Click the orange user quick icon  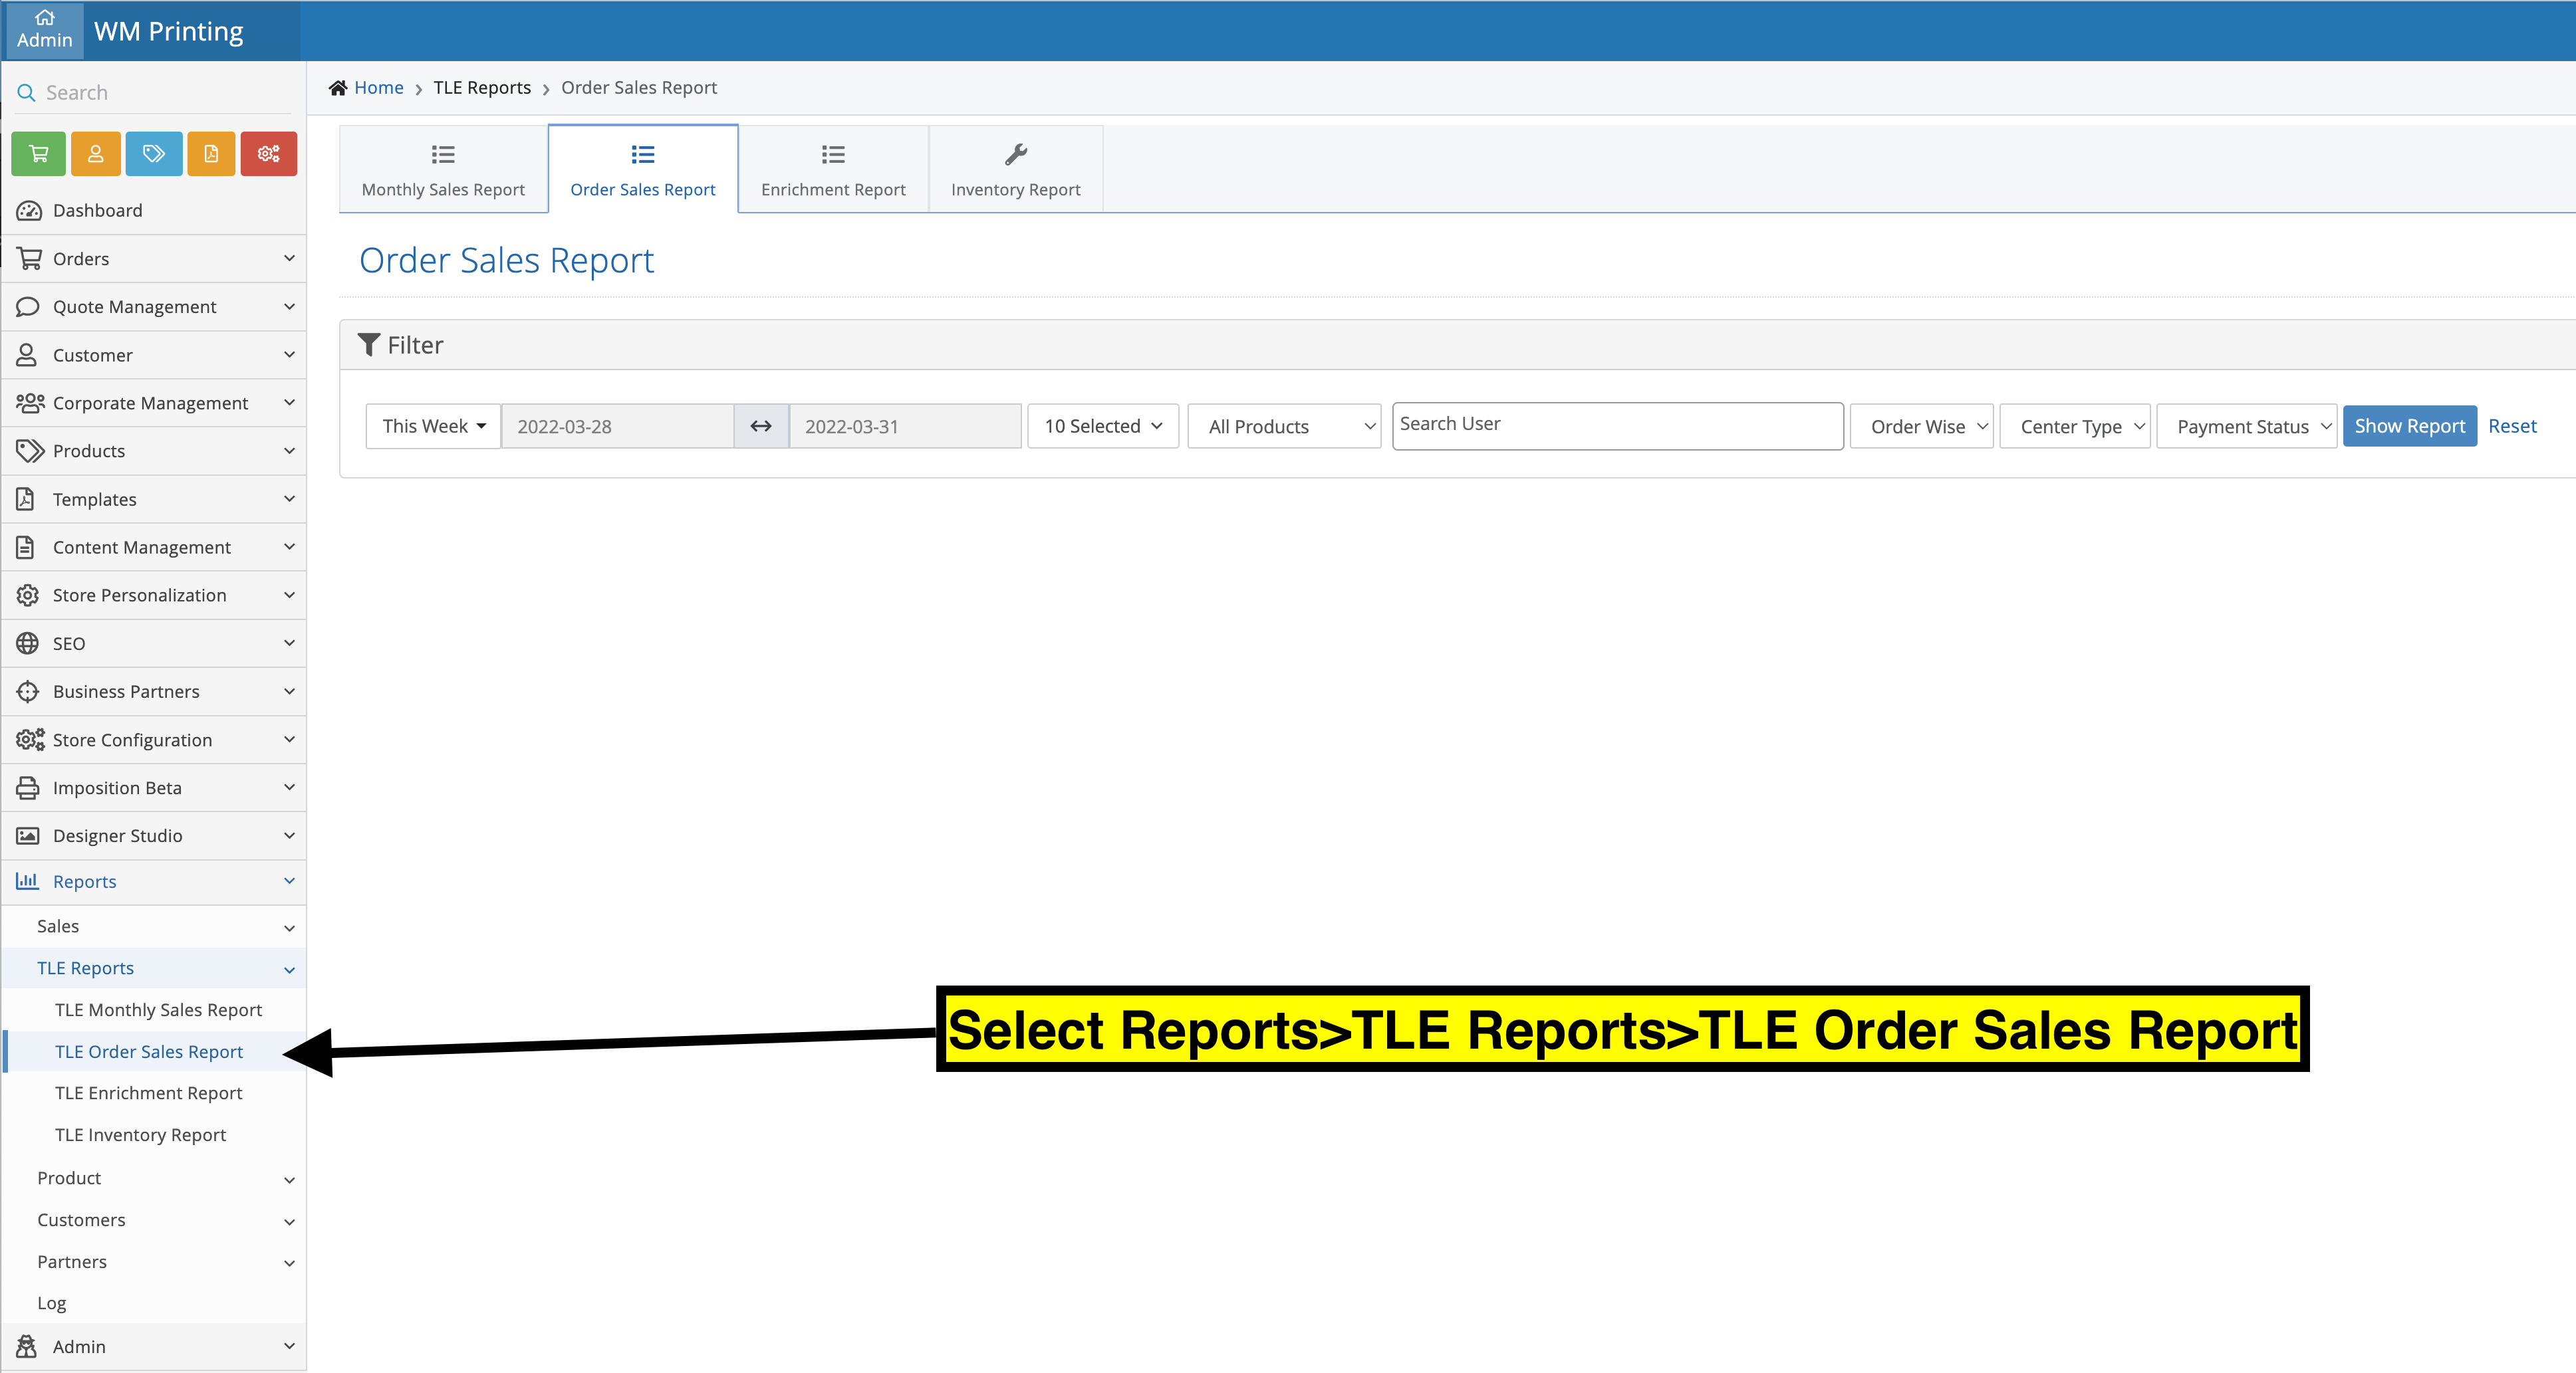(96, 154)
